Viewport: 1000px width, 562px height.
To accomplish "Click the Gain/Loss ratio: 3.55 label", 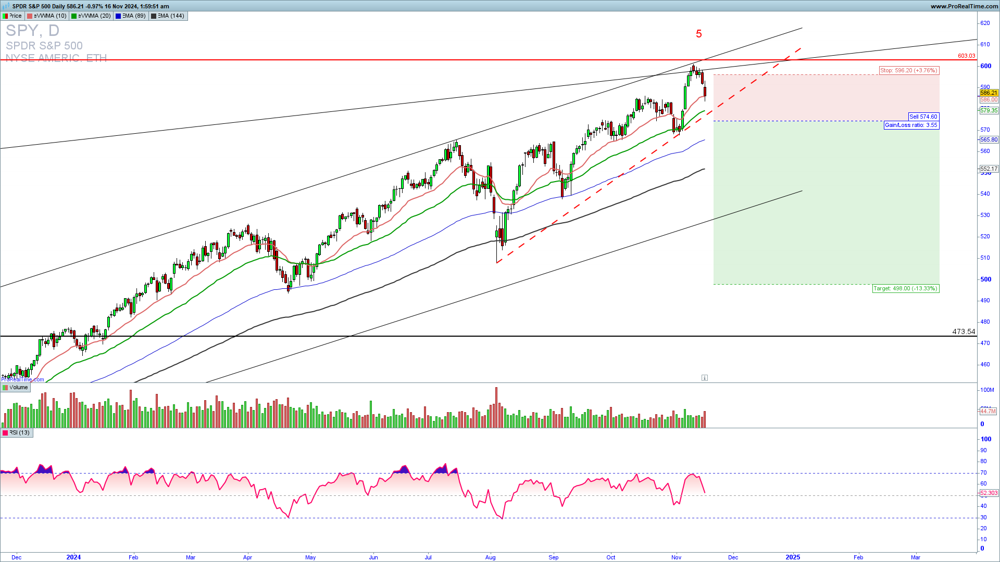I will click(911, 125).
